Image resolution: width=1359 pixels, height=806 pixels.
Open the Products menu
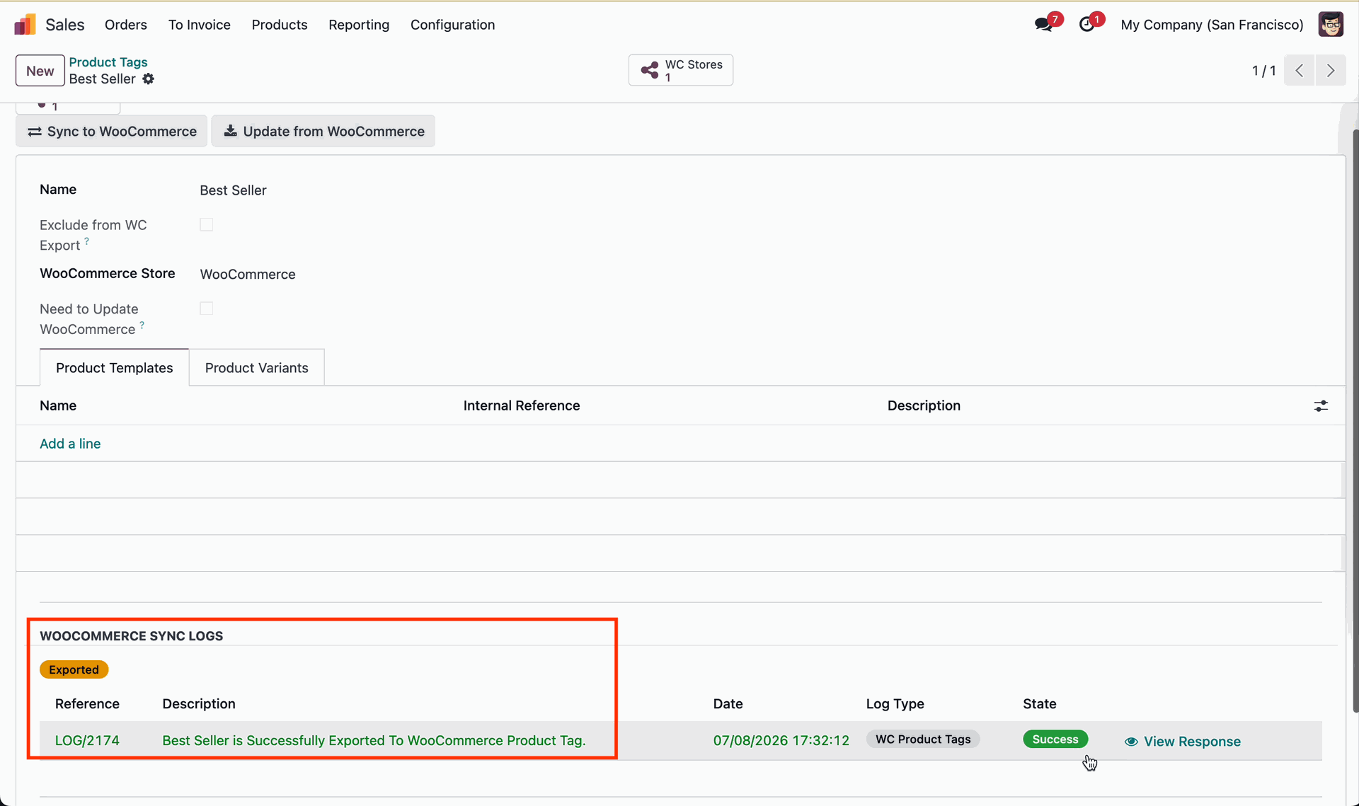[280, 25]
